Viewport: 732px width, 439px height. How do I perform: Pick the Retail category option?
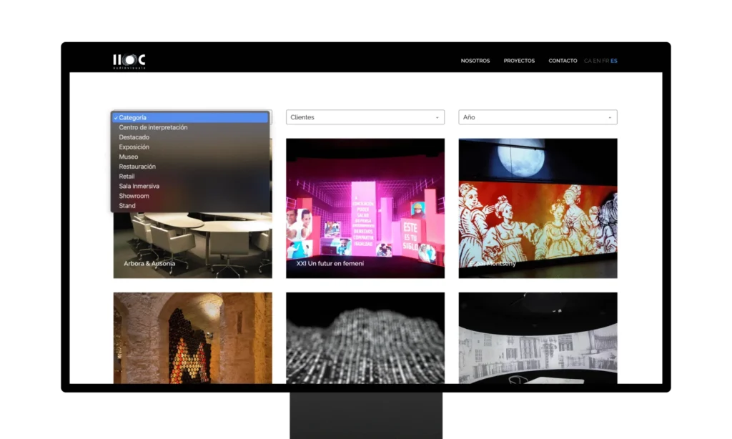pos(190,177)
